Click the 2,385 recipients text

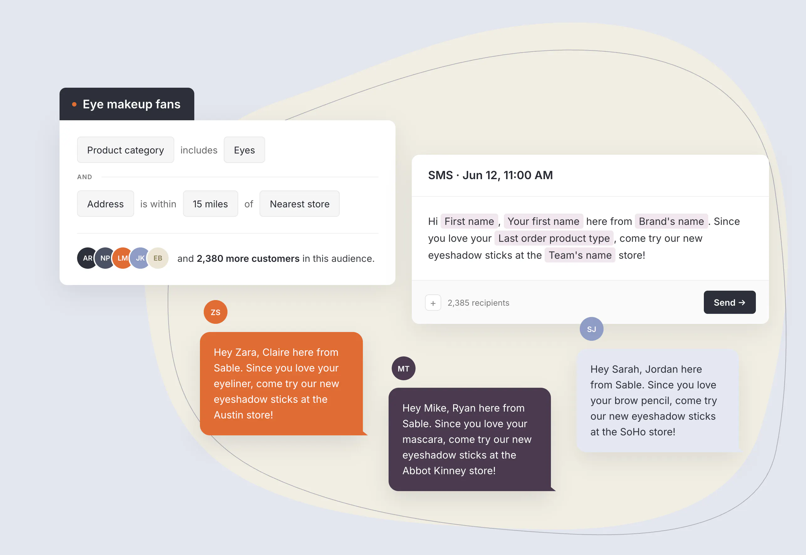click(x=478, y=303)
